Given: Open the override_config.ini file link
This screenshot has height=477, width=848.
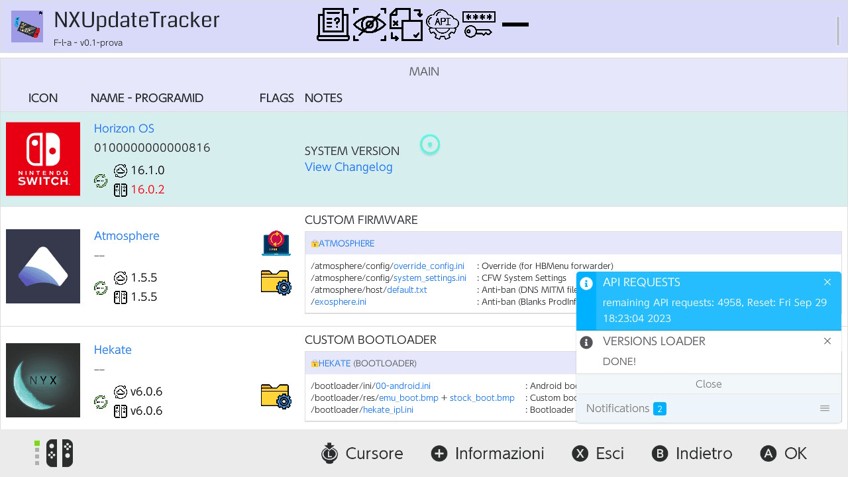Looking at the screenshot, I should [x=429, y=266].
